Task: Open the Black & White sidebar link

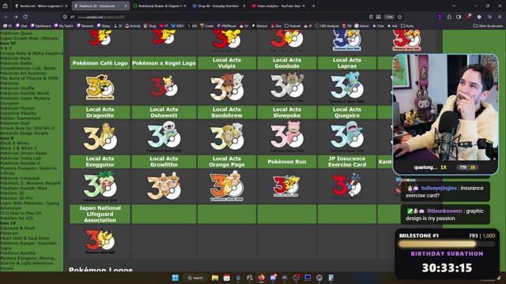Action: [14, 144]
